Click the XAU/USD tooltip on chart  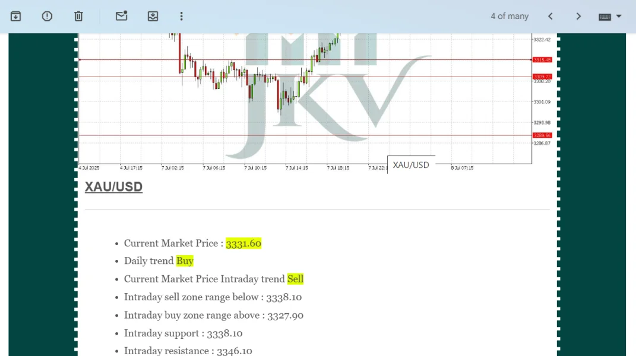click(x=411, y=165)
